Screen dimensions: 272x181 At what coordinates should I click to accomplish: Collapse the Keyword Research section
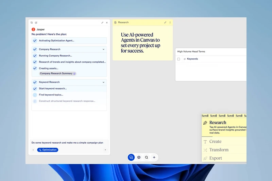pyautogui.click(x=103, y=82)
